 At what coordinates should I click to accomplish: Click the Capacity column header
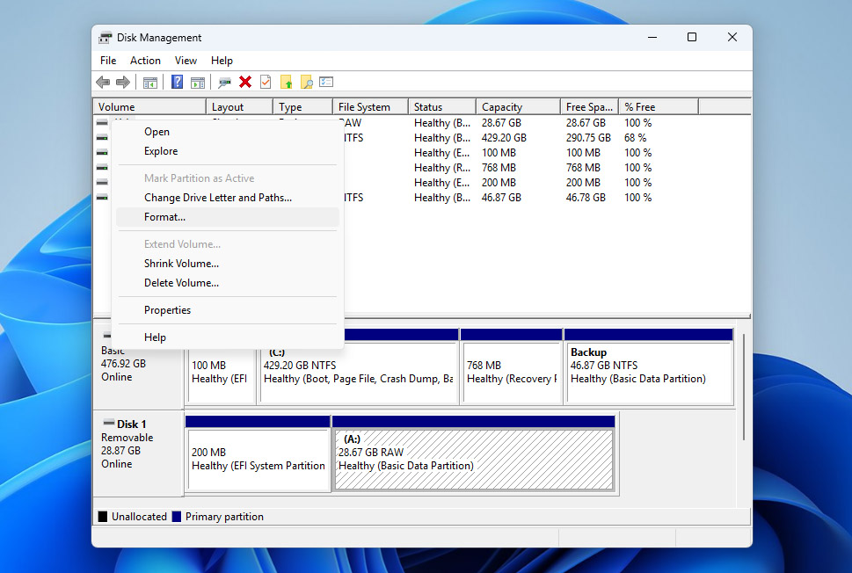coord(517,105)
